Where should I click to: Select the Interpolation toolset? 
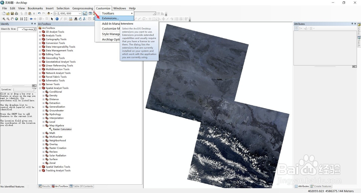pyautogui.click(x=56, y=118)
